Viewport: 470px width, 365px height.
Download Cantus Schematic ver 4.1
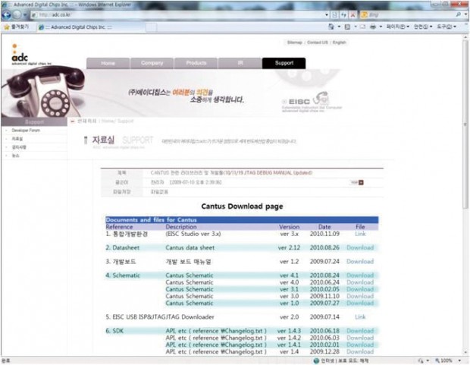coord(360,275)
